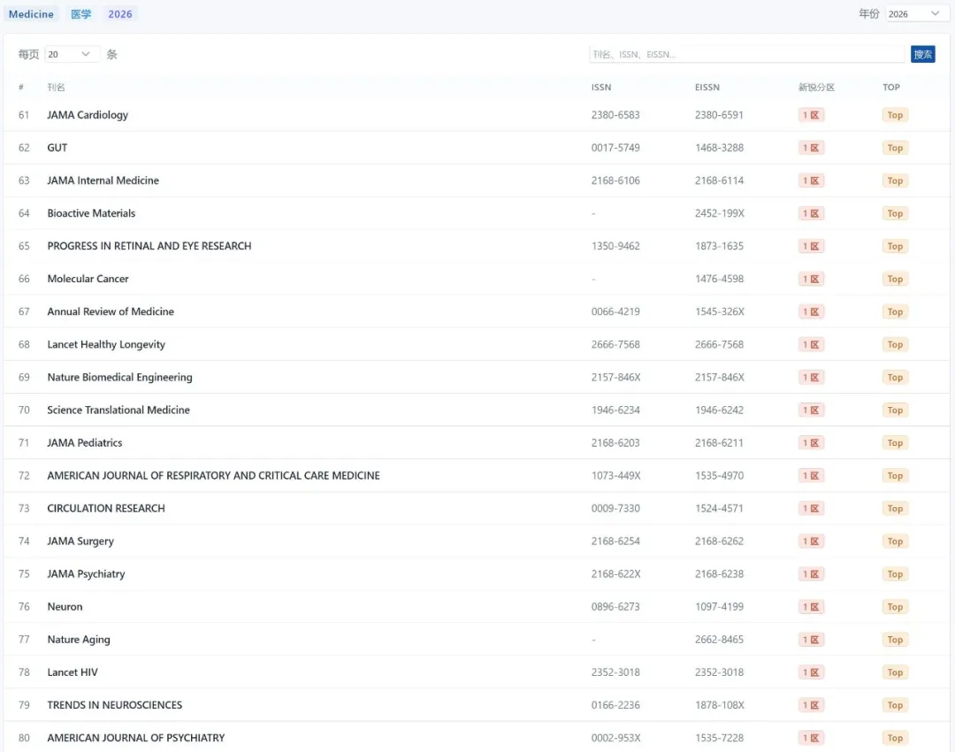Expand the per-page 20 rows dropdown
This screenshot has height=752, width=955.
point(72,55)
